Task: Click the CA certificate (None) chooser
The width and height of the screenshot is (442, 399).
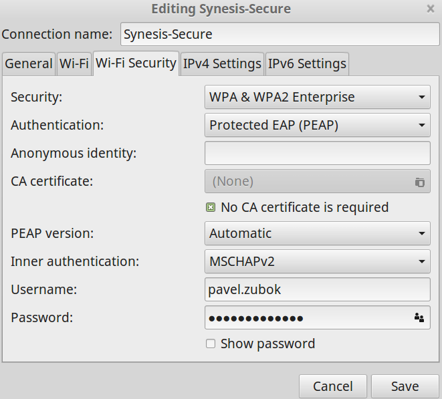Action: [318, 181]
